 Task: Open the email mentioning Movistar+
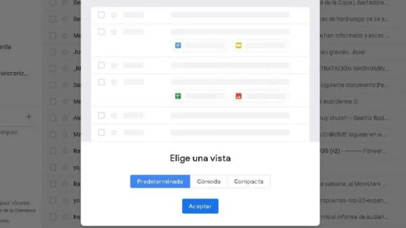pyautogui.click(x=354, y=184)
